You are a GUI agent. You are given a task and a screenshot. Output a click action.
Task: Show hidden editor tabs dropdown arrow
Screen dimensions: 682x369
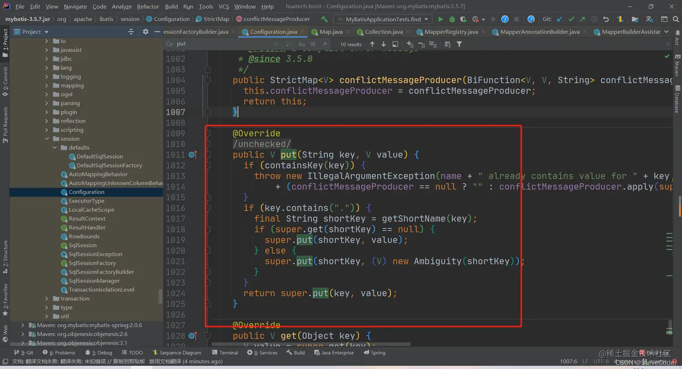(666, 32)
